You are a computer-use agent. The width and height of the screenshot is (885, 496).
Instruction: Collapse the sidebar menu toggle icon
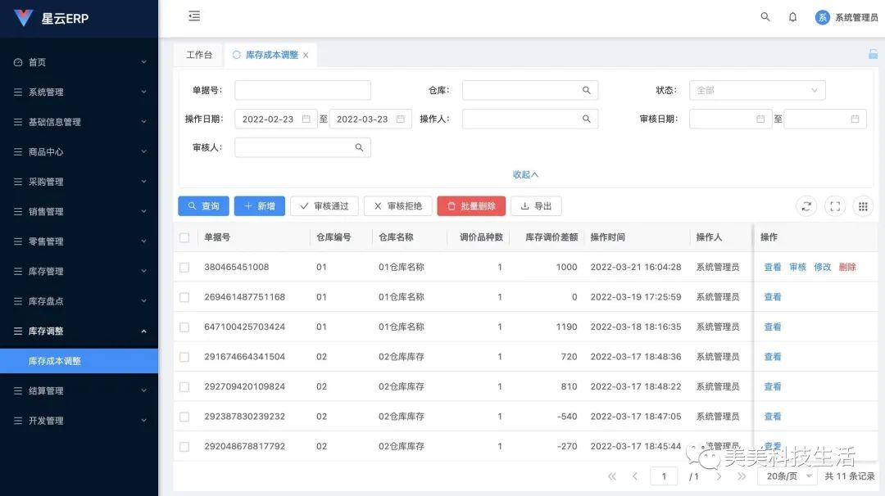click(x=194, y=16)
